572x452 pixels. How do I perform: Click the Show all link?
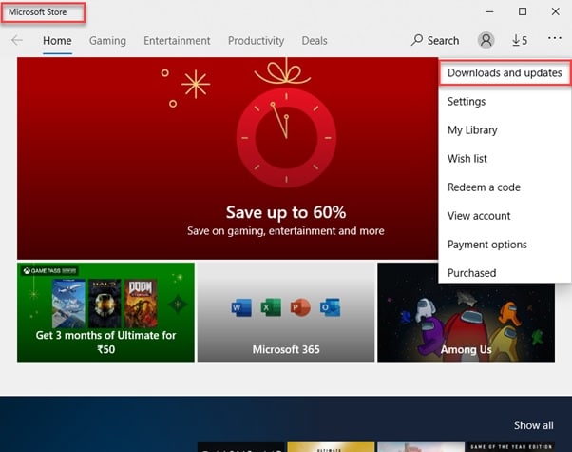click(x=533, y=425)
